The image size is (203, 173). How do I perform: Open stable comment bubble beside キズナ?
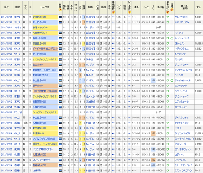pos(167,128)
